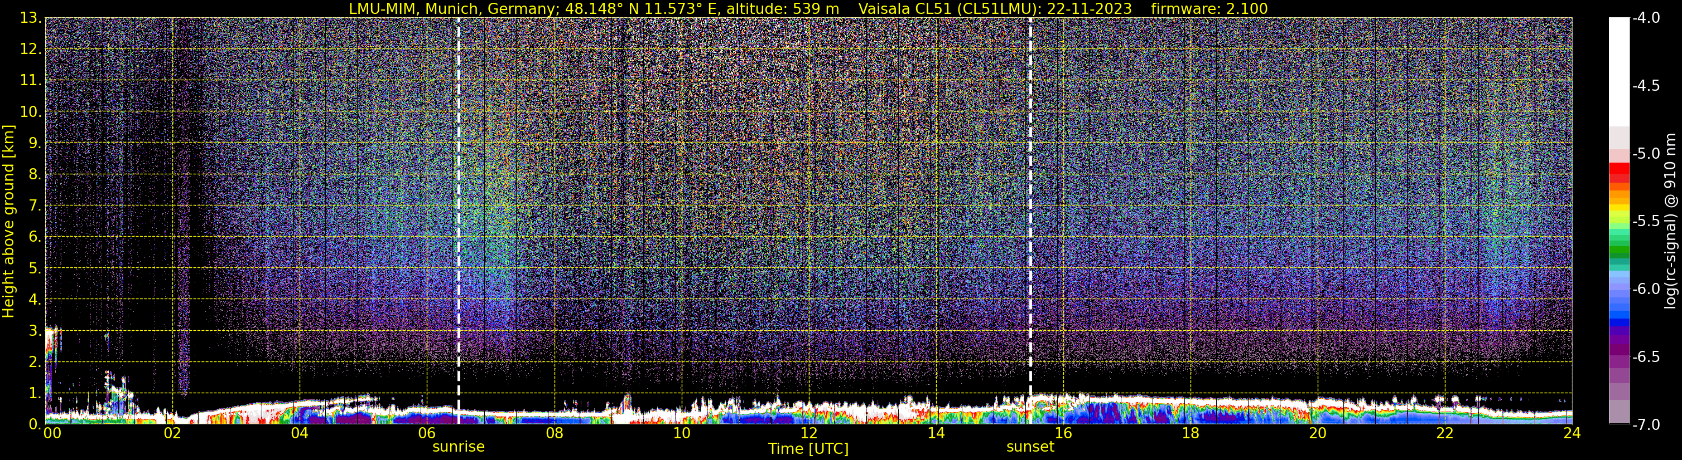
Task: Click the 'Height above ground [km]' axis label
Action: click(8, 222)
